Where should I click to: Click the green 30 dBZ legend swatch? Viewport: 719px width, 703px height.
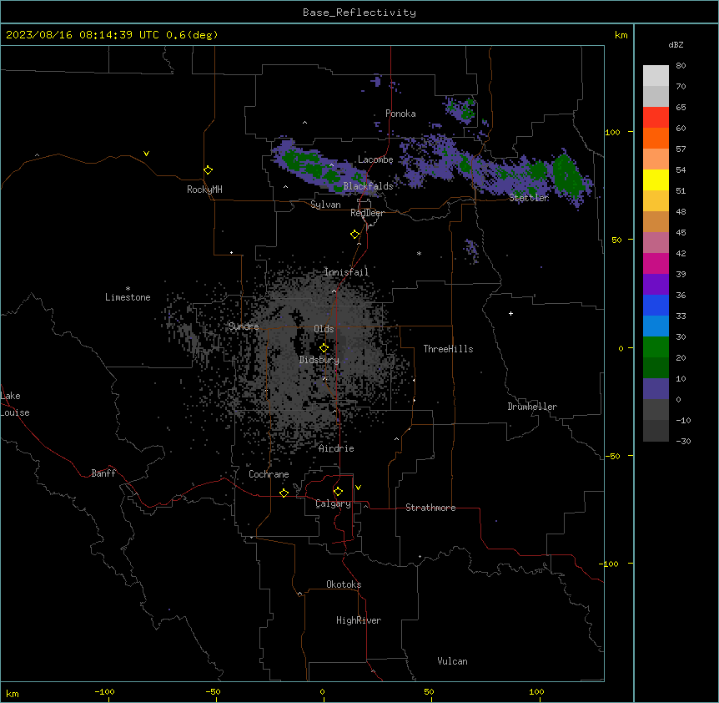tap(656, 347)
